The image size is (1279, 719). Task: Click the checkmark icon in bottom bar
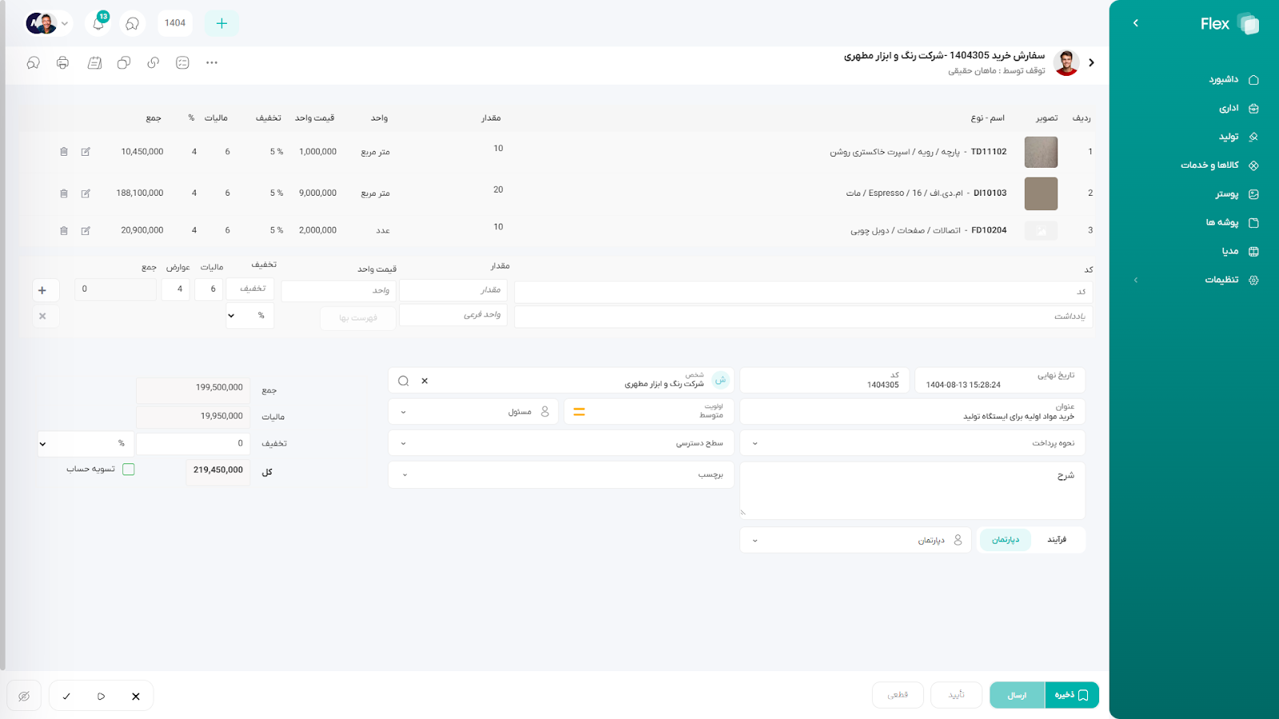(66, 697)
